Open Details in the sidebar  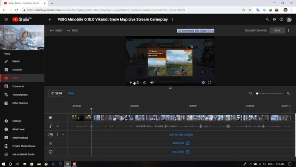[22, 61]
